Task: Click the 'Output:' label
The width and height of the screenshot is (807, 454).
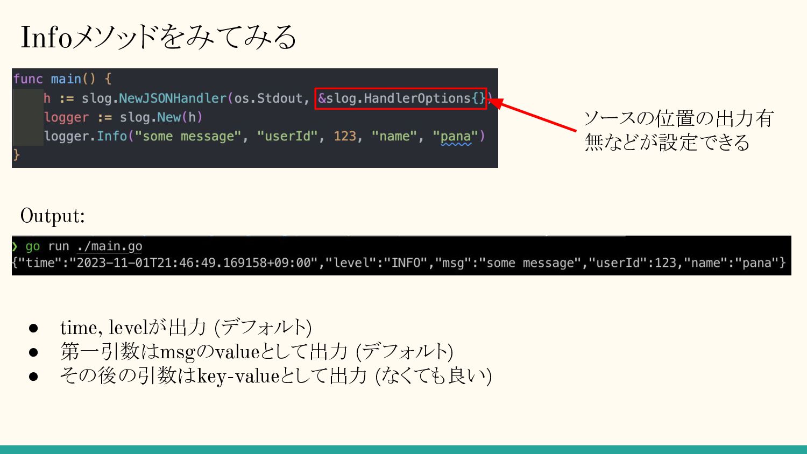Action: [x=53, y=216]
